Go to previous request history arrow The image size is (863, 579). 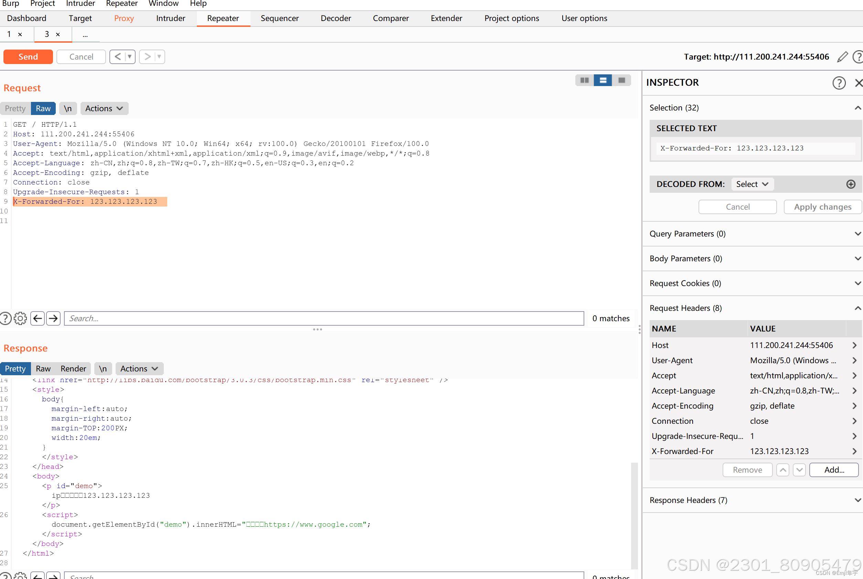[118, 57]
